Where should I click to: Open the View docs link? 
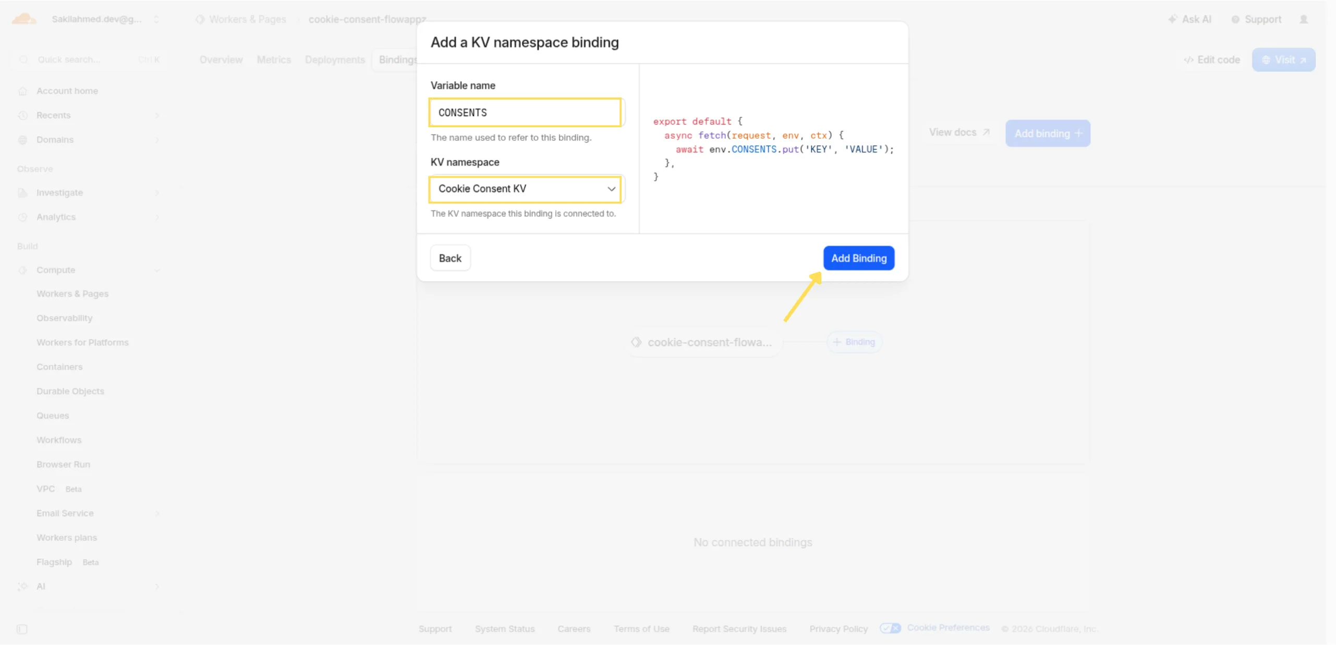tap(960, 132)
